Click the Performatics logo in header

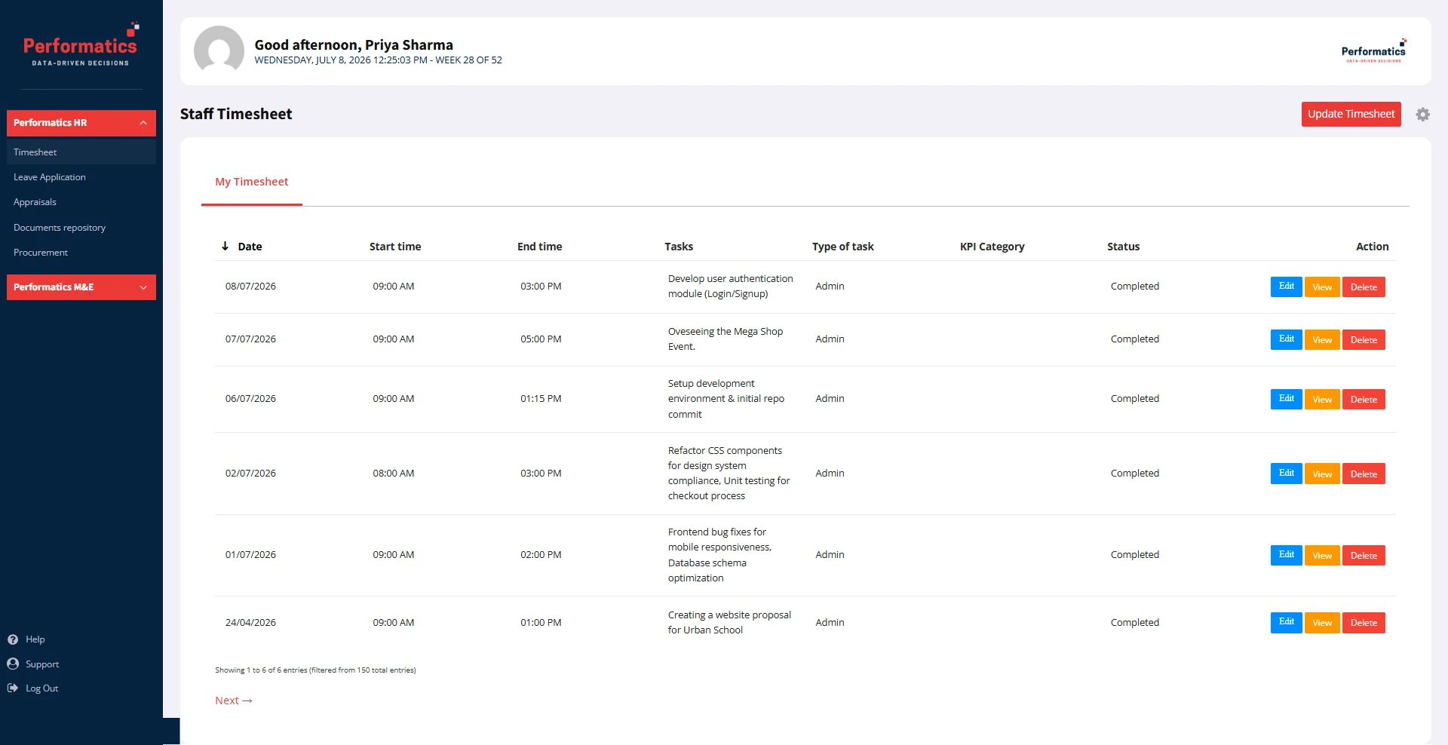(1373, 51)
